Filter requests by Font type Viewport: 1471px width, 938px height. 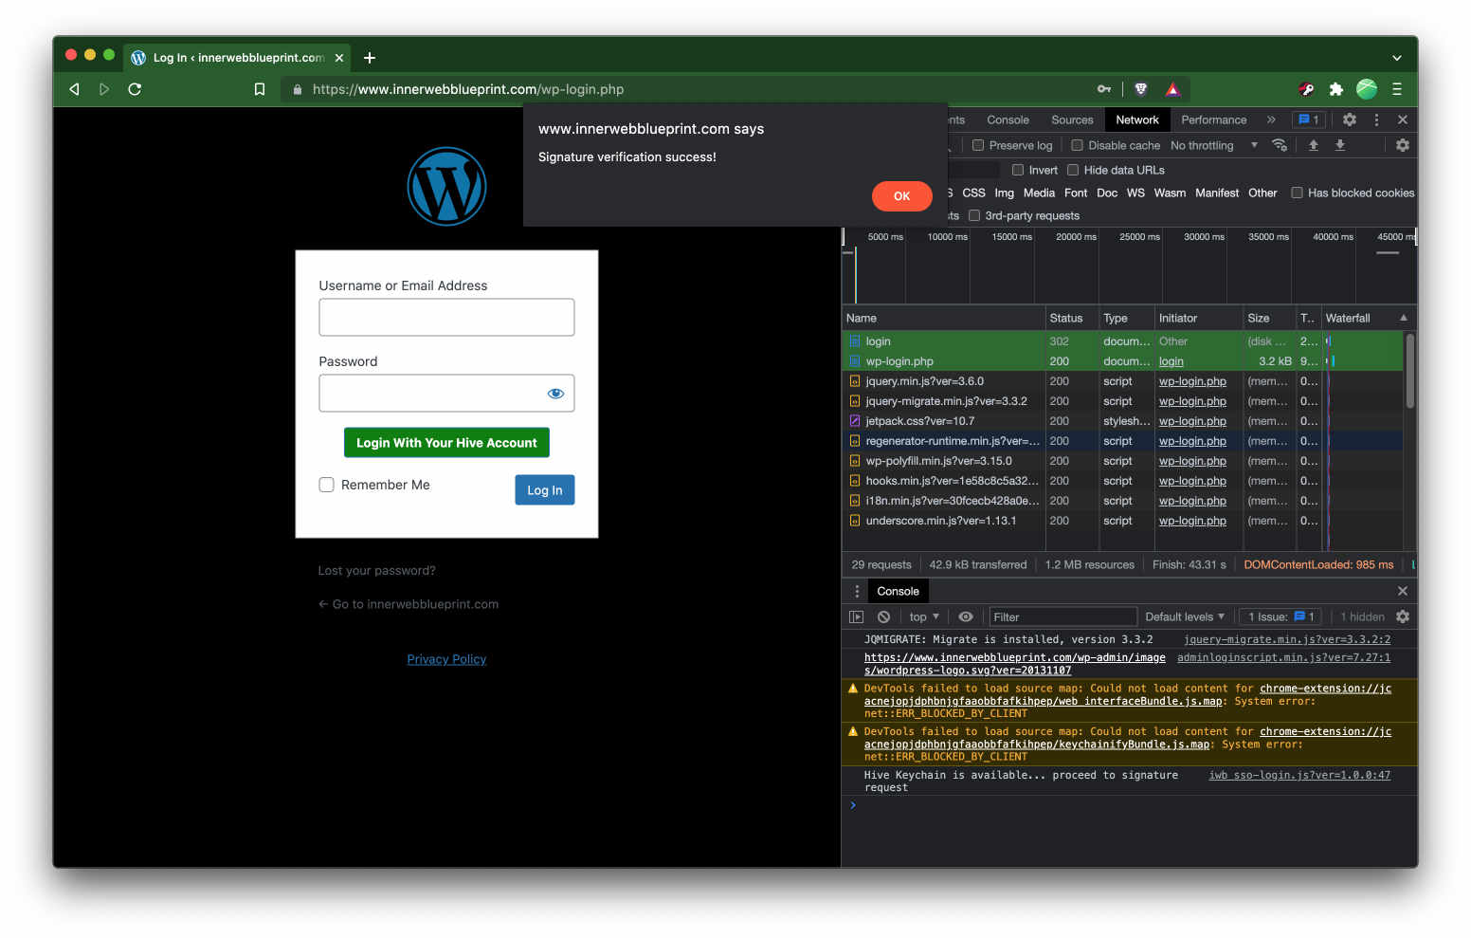click(x=1076, y=193)
